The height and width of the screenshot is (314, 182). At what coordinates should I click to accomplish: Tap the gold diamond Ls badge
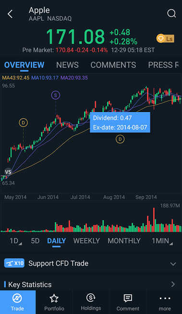[165, 38]
